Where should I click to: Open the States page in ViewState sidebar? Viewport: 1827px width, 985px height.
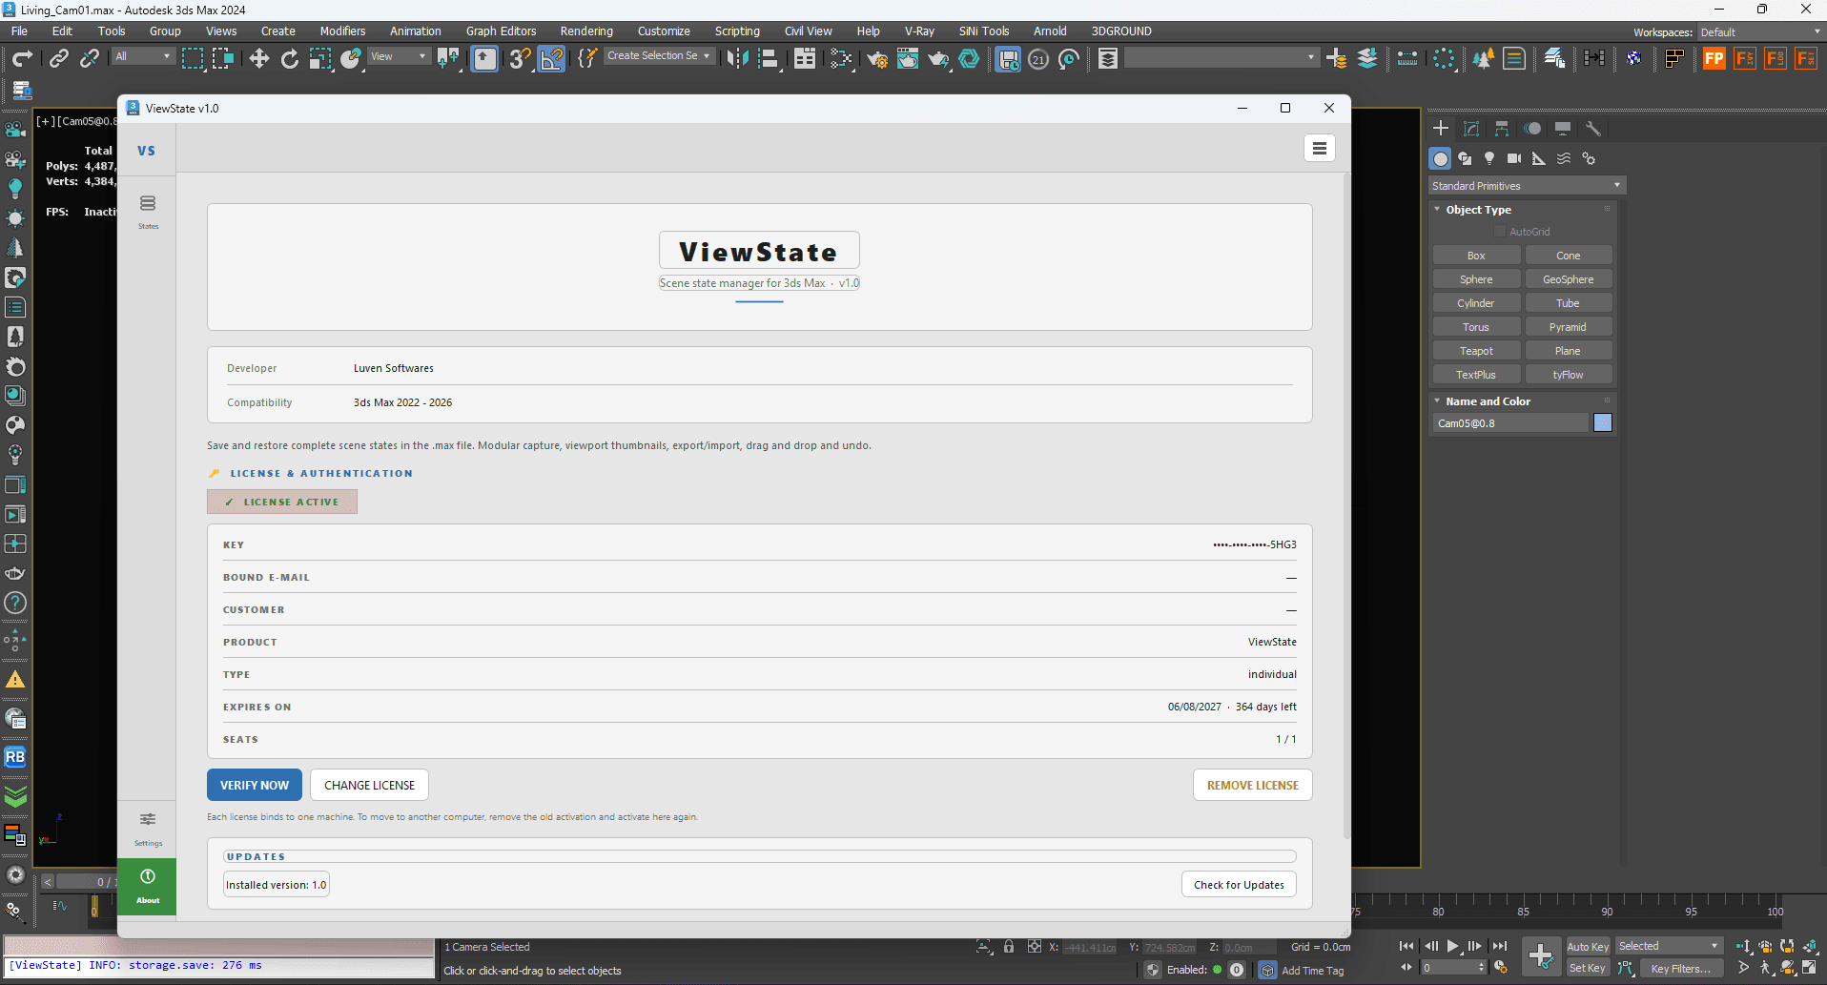(148, 212)
